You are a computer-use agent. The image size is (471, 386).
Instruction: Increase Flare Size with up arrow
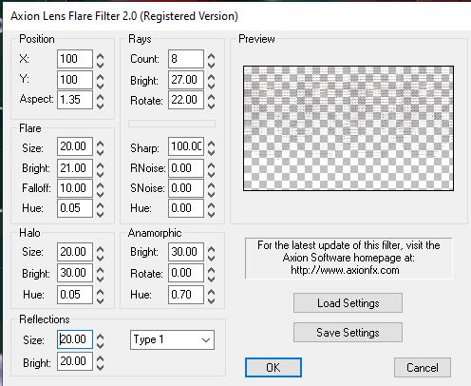(101, 144)
